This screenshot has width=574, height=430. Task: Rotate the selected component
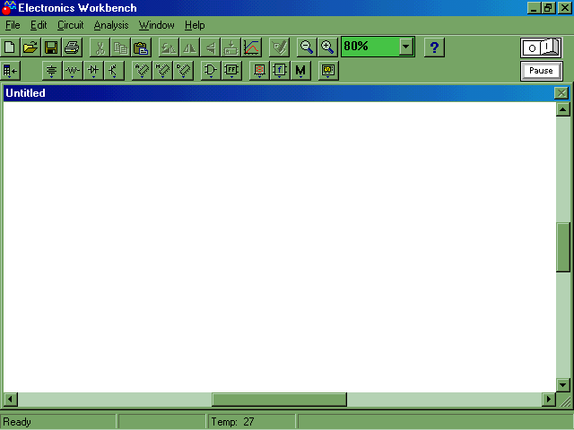coord(169,47)
